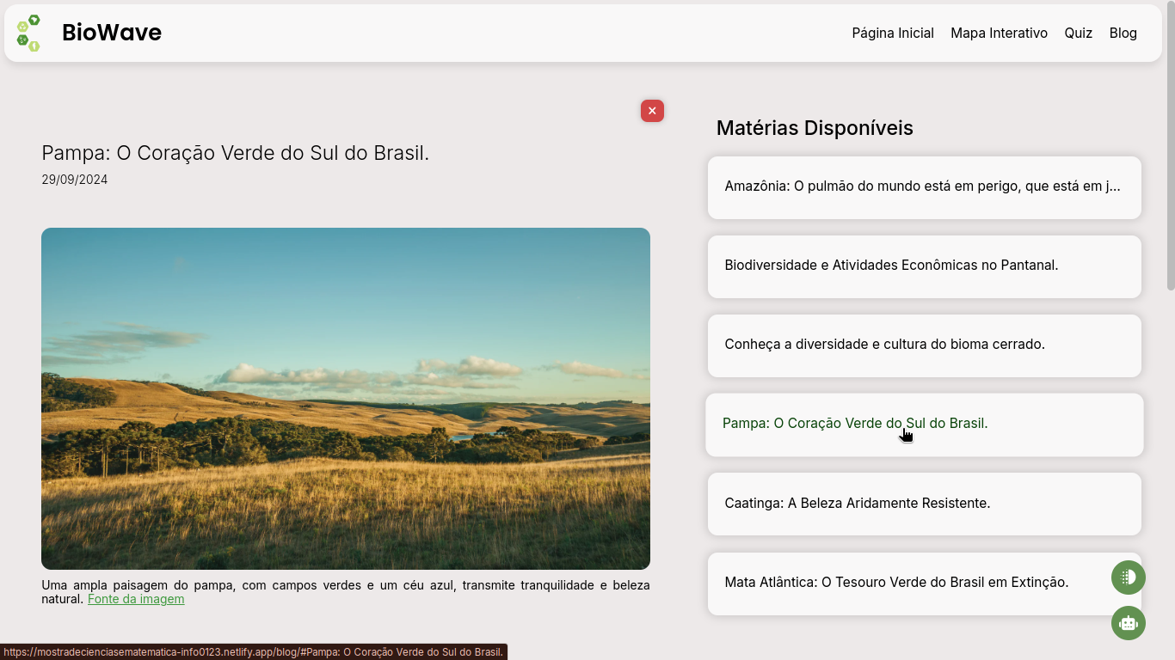Viewport: 1175px width, 660px height.
Task: Click the Pampa article main heading
Action: [235, 153]
